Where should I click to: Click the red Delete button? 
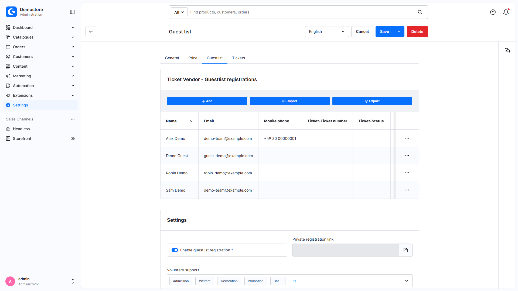point(417,32)
